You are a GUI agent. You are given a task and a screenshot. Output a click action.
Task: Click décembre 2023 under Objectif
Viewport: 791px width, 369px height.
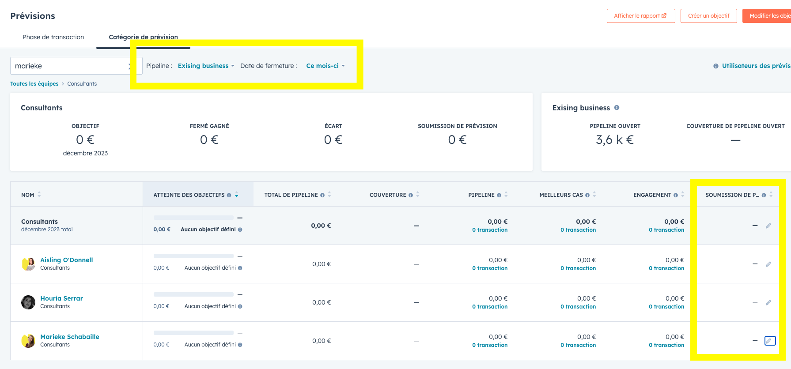point(85,153)
